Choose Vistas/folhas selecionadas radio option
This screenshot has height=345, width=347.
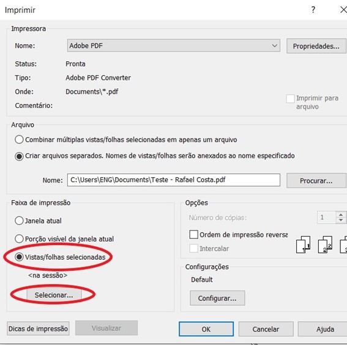click(19, 257)
